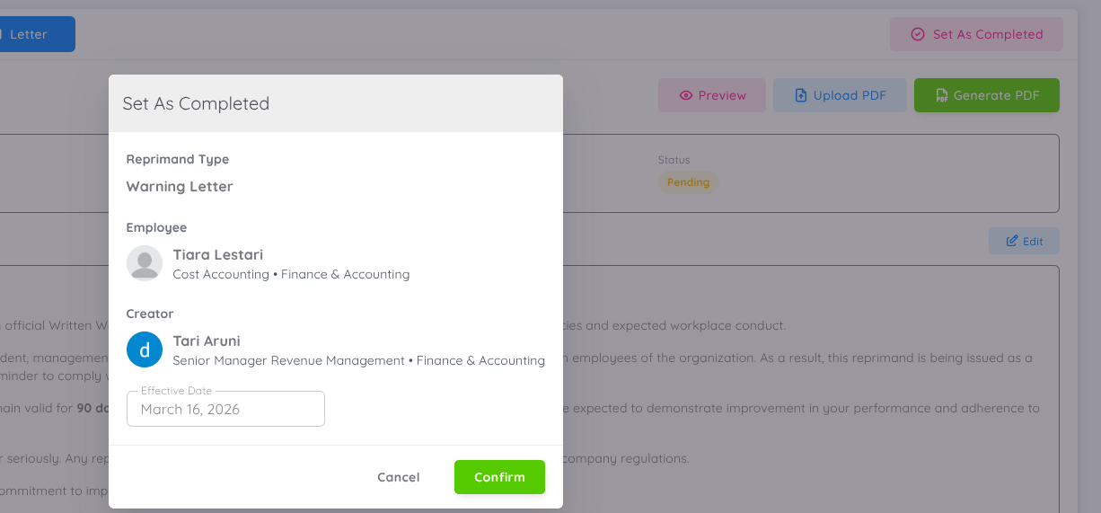Click Tari Aruni's blue avatar

[x=145, y=349]
